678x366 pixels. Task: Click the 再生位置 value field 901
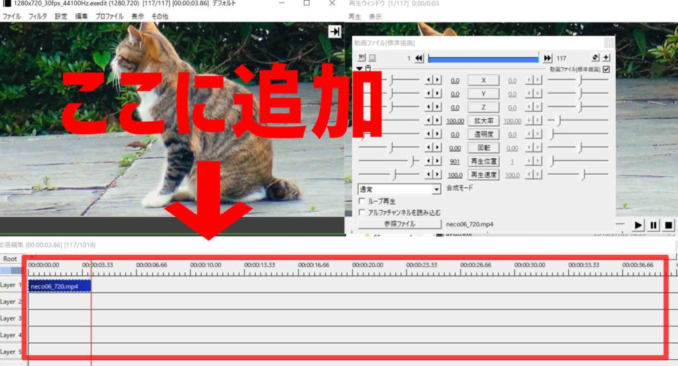(x=454, y=161)
